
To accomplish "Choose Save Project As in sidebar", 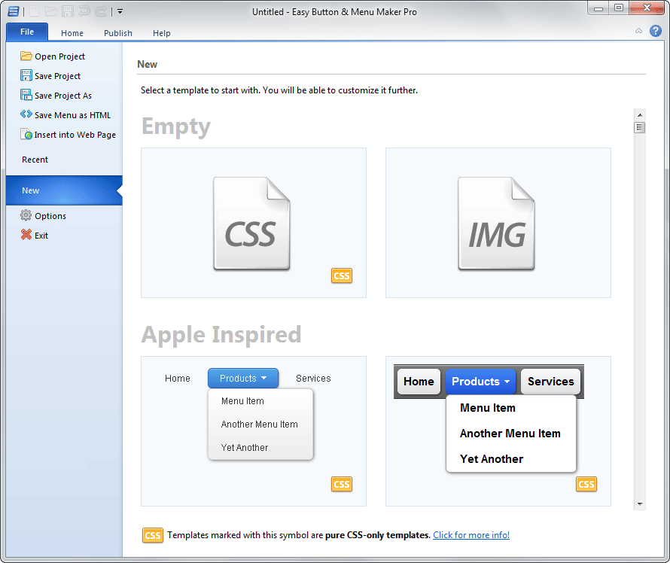I will point(63,96).
